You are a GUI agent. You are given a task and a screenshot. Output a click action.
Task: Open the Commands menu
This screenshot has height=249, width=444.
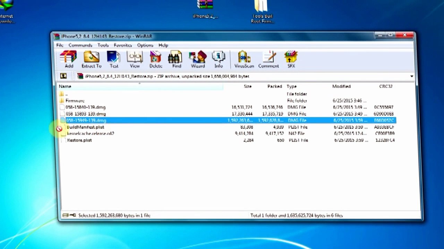point(80,45)
